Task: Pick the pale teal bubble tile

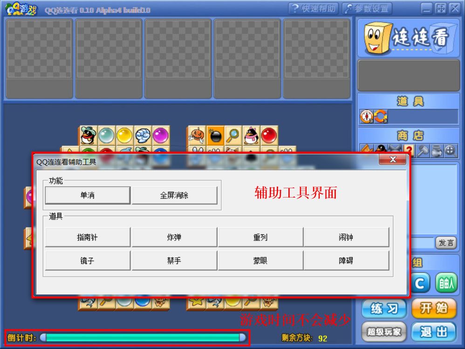Action: [x=106, y=136]
